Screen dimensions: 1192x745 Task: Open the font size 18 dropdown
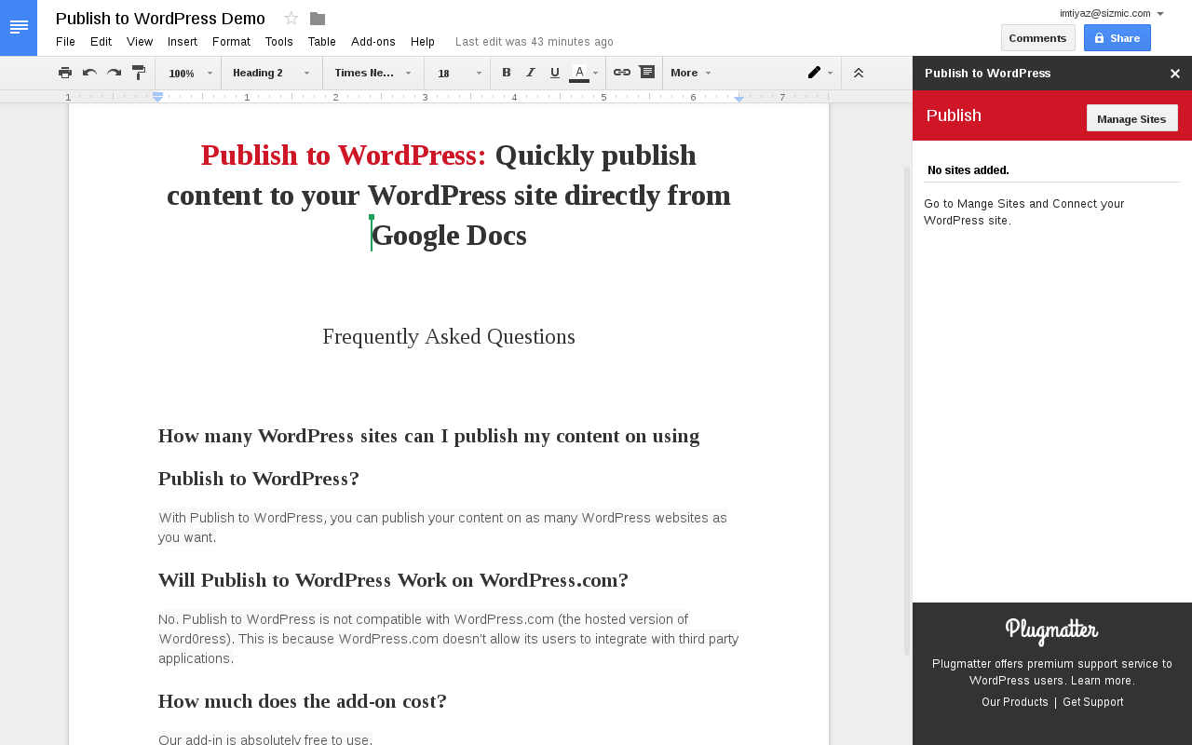point(459,73)
